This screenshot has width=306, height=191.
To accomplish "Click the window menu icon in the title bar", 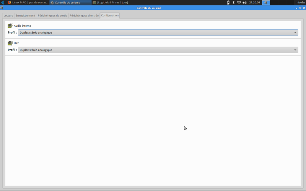I will (x=2, y=8).
